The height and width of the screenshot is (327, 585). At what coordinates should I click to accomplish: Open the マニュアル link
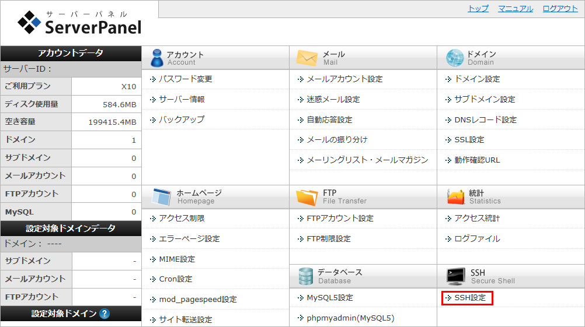pyautogui.click(x=515, y=9)
